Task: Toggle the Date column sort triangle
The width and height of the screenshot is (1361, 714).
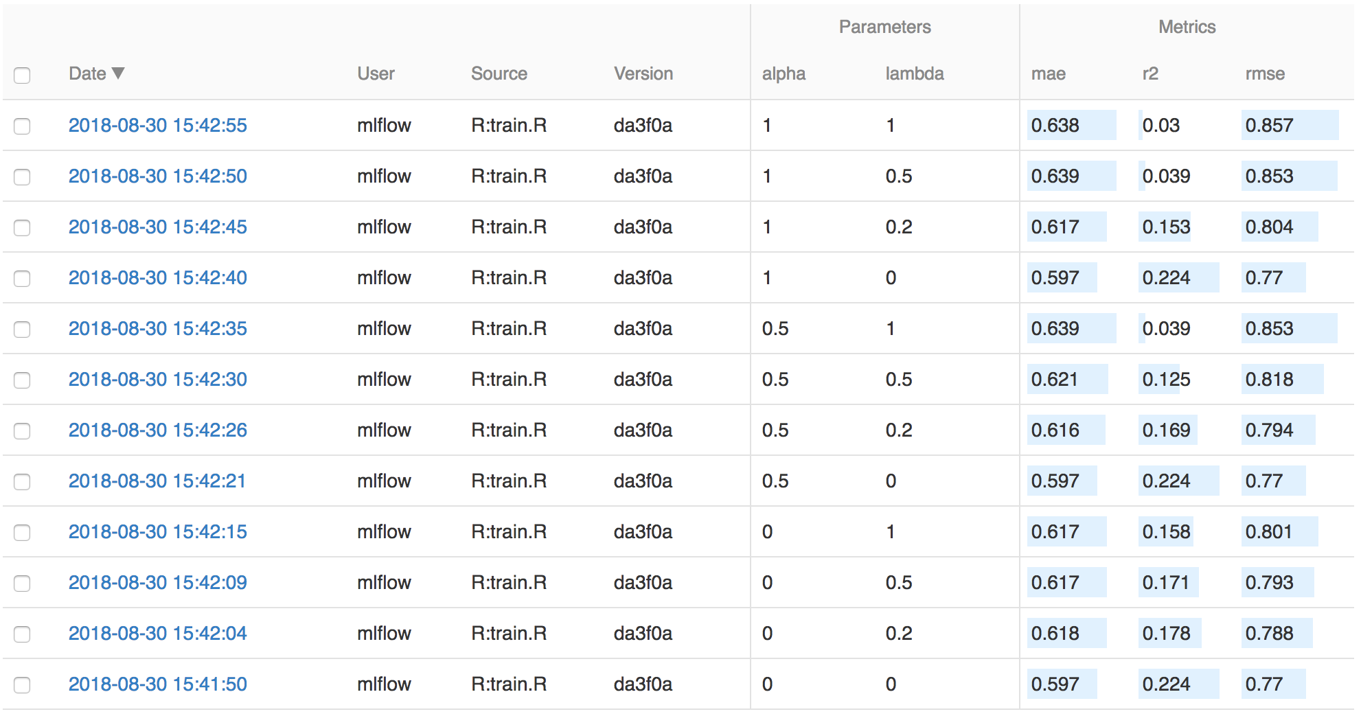Action: [x=118, y=73]
